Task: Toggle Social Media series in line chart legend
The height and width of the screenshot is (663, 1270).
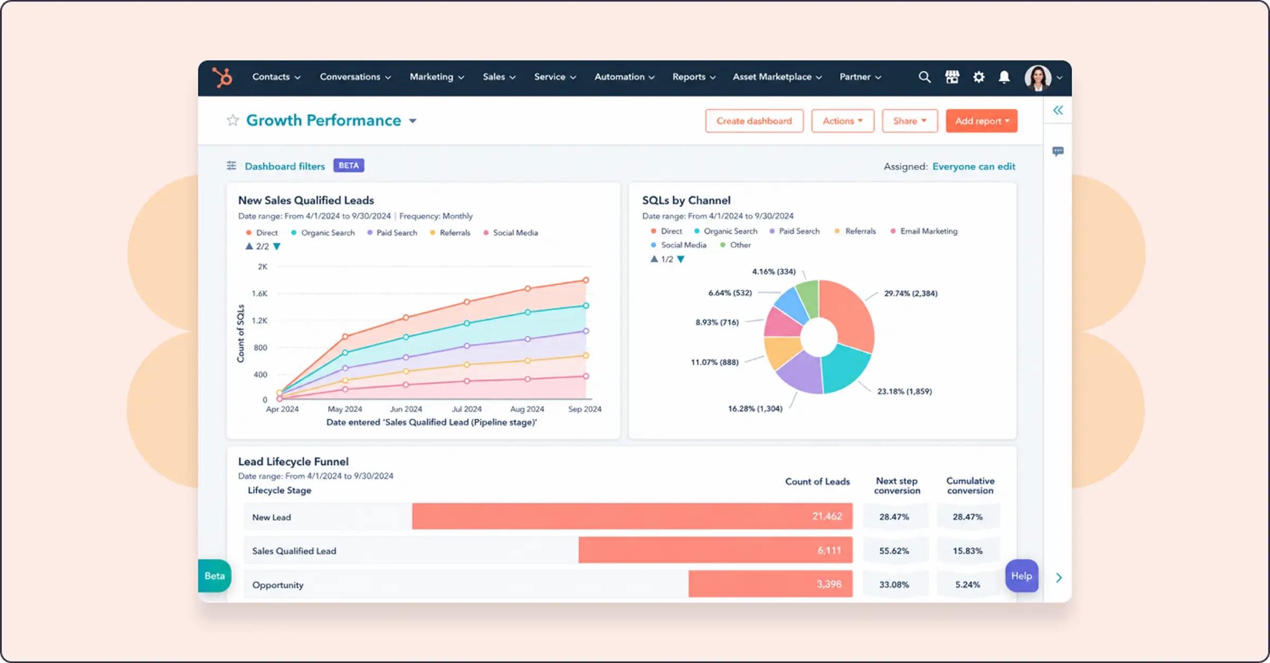Action: point(511,233)
